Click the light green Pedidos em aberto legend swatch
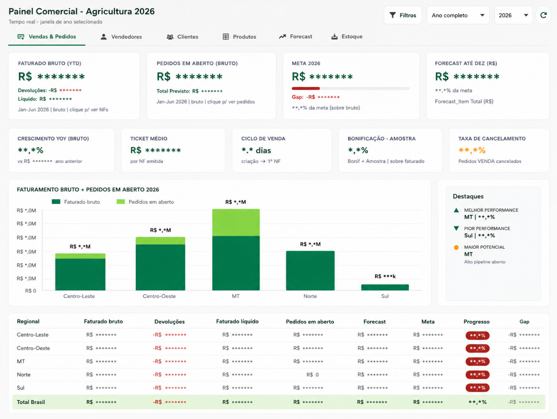557x419 pixels. click(121, 202)
